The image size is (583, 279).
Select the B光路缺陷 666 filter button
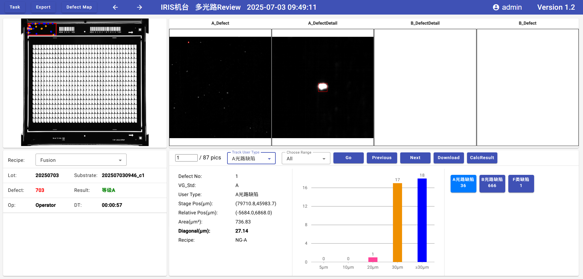click(492, 183)
